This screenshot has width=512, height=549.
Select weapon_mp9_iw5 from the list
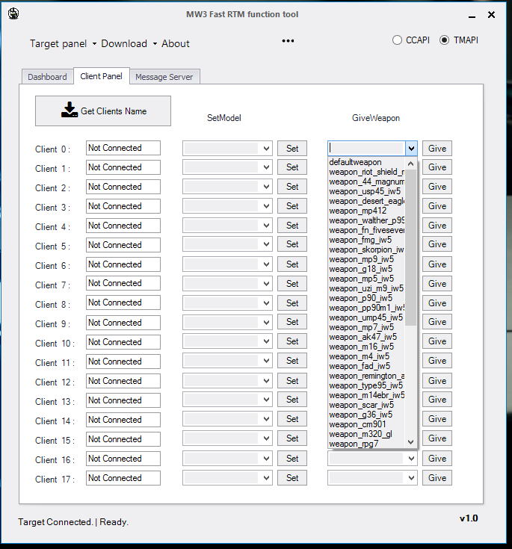366,259
